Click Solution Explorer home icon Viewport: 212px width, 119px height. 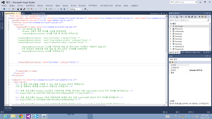coord(177,17)
